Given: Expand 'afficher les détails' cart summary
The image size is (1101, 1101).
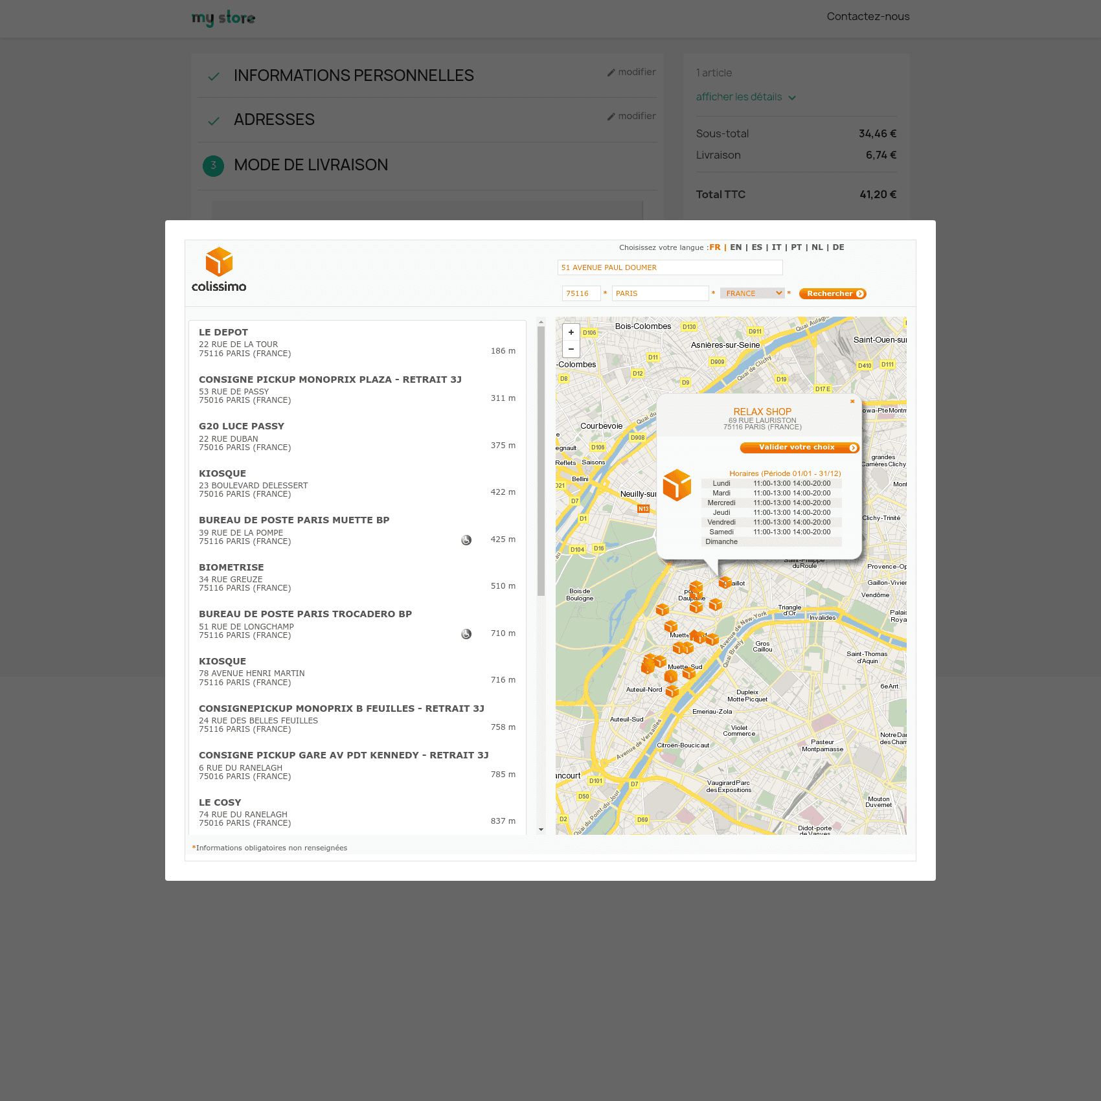Looking at the screenshot, I should coord(745,97).
